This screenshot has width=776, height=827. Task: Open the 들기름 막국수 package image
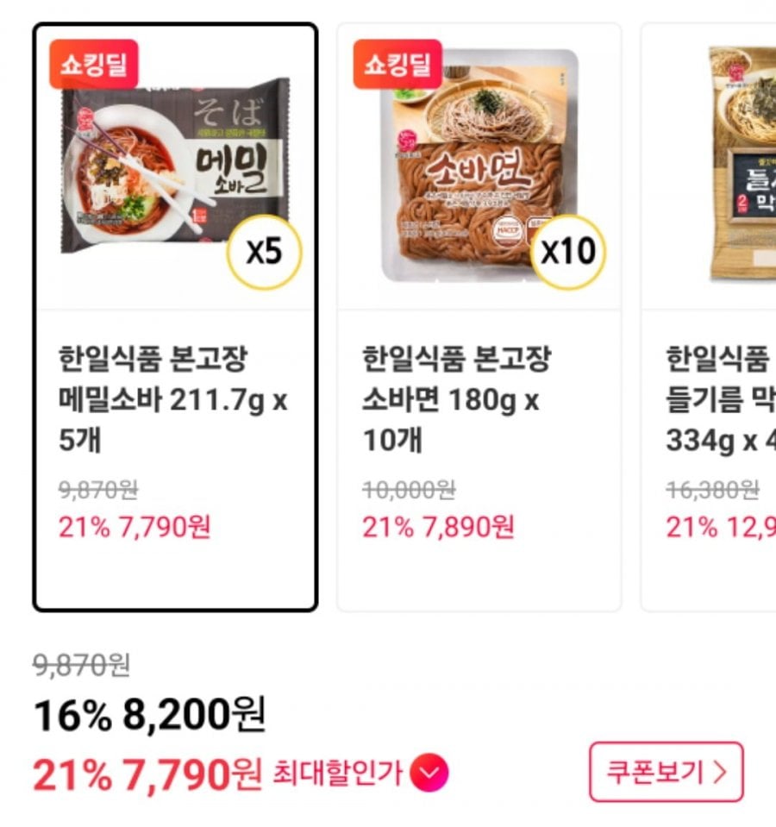(x=742, y=164)
